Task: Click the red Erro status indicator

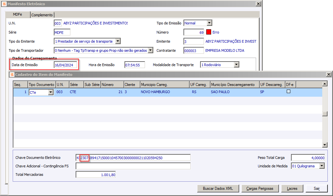Action: (209, 32)
